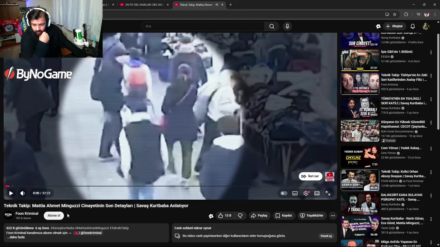
Task: Open the Chrome profile avatar
Action: [427, 14]
